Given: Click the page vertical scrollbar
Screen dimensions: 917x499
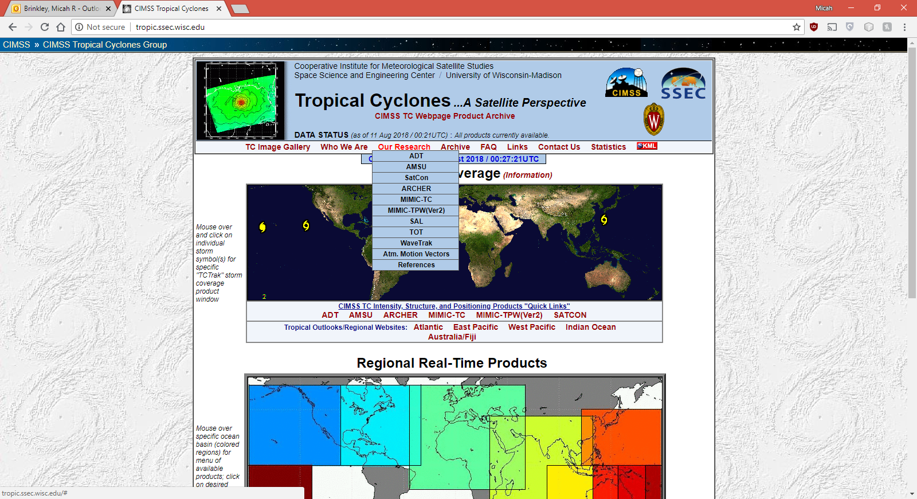Looking at the screenshot, I should tap(912, 172).
